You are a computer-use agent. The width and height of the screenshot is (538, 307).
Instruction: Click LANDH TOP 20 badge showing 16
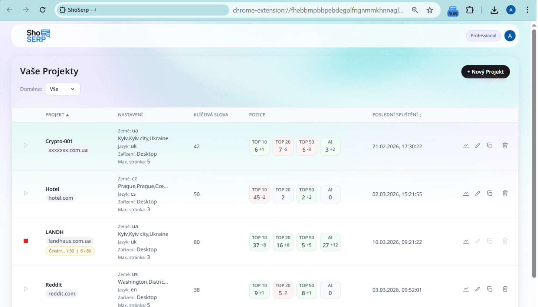(283, 242)
